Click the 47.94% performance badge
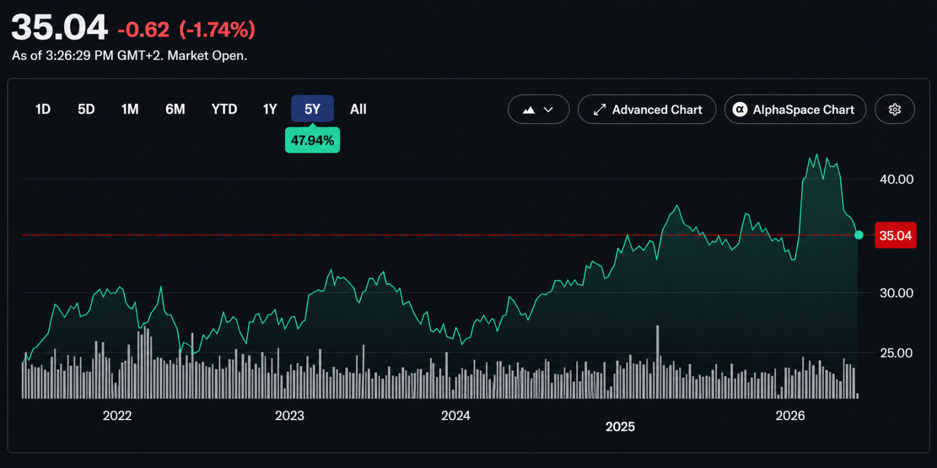This screenshot has width=937, height=468. (x=312, y=140)
